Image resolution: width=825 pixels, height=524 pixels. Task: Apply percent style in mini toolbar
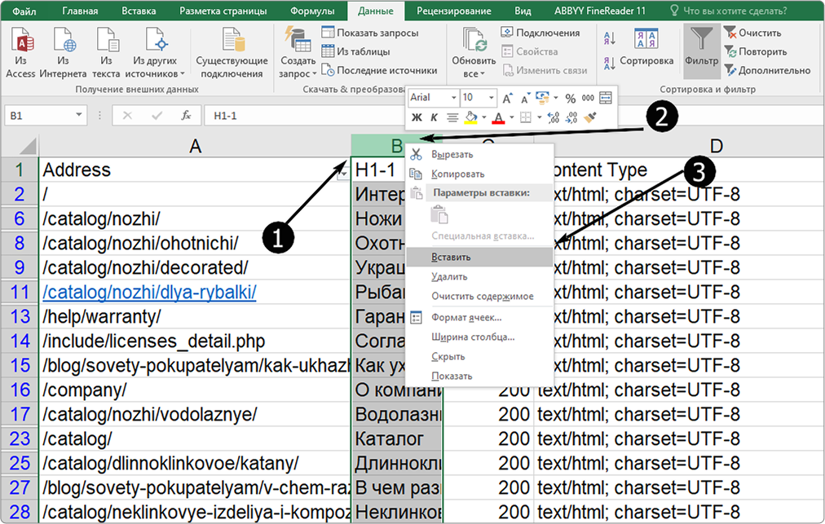pyautogui.click(x=571, y=99)
